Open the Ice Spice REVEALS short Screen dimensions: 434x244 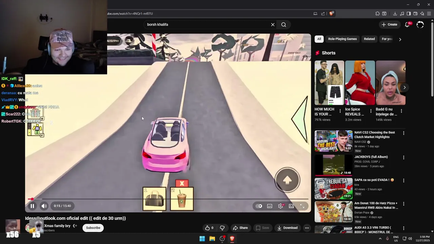coord(360,83)
